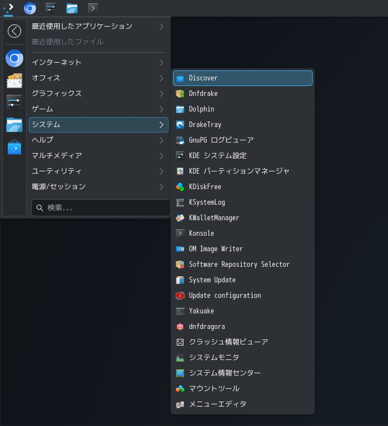The height and width of the screenshot is (426, 388).
Task: Expand the ゲーム category arrow
Action: pyautogui.click(x=161, y=109)
